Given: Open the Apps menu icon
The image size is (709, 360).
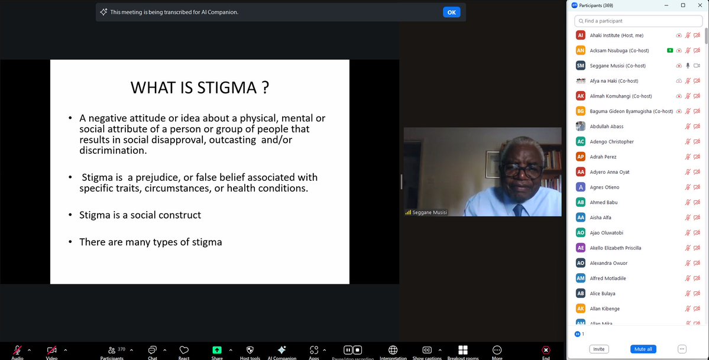Looking at the screenshot, I should (x=314, y=350).
